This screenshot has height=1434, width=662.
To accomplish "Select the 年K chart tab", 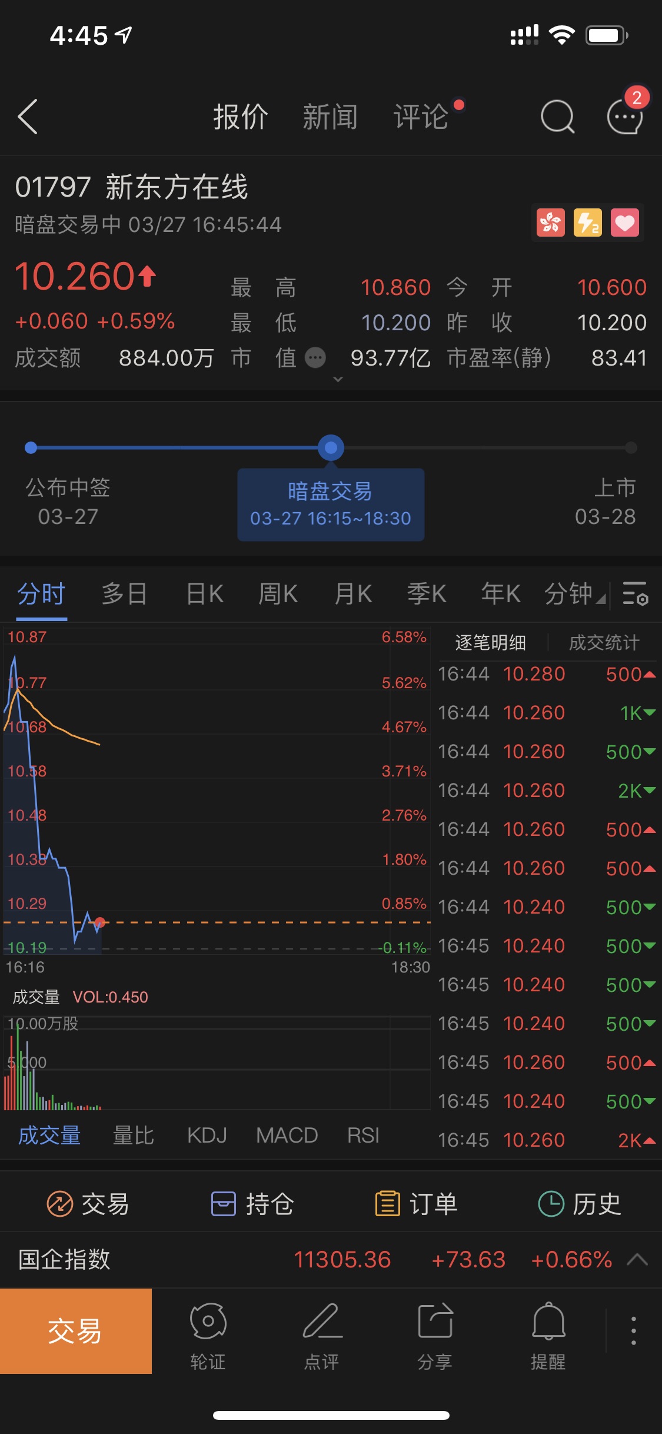I will click(501, 594).
